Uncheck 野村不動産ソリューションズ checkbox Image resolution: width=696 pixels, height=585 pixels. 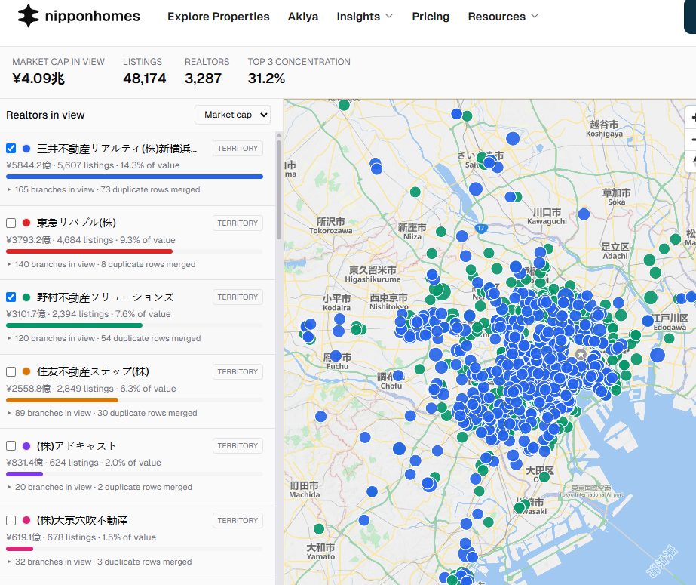[11, 297]
